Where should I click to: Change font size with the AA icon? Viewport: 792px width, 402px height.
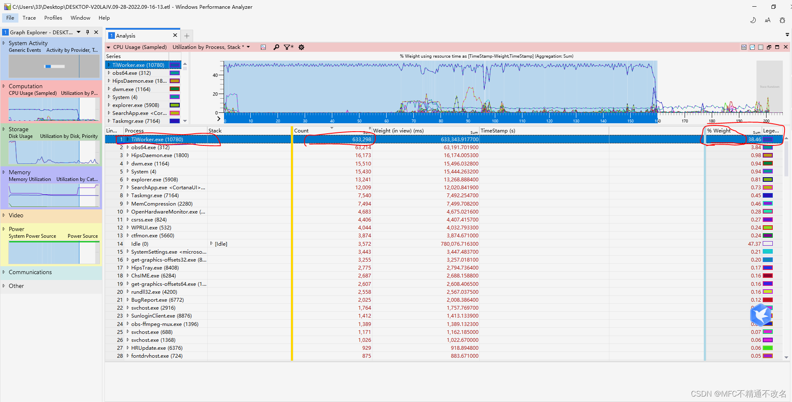tap(767, 20)
